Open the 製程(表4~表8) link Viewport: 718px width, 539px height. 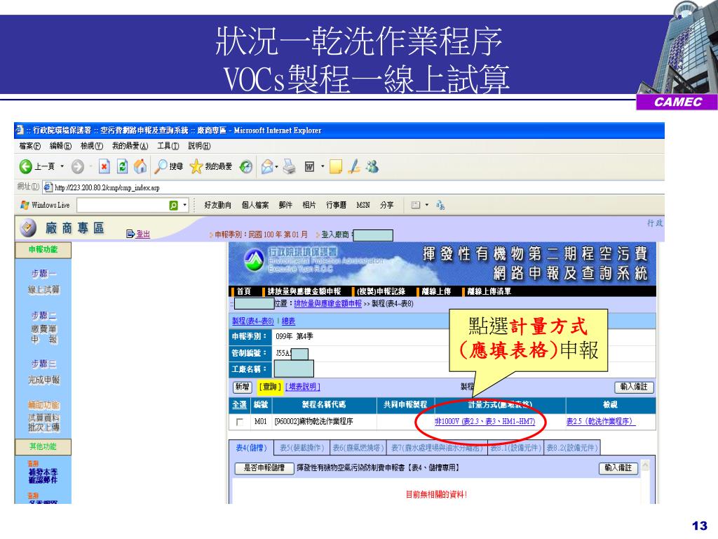252,321
